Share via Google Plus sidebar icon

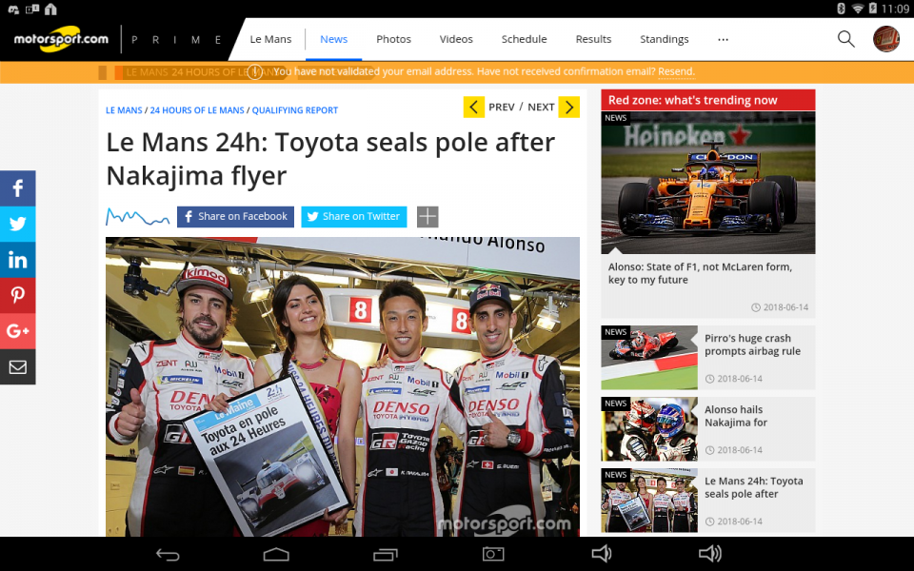click(x=17, y=331)
